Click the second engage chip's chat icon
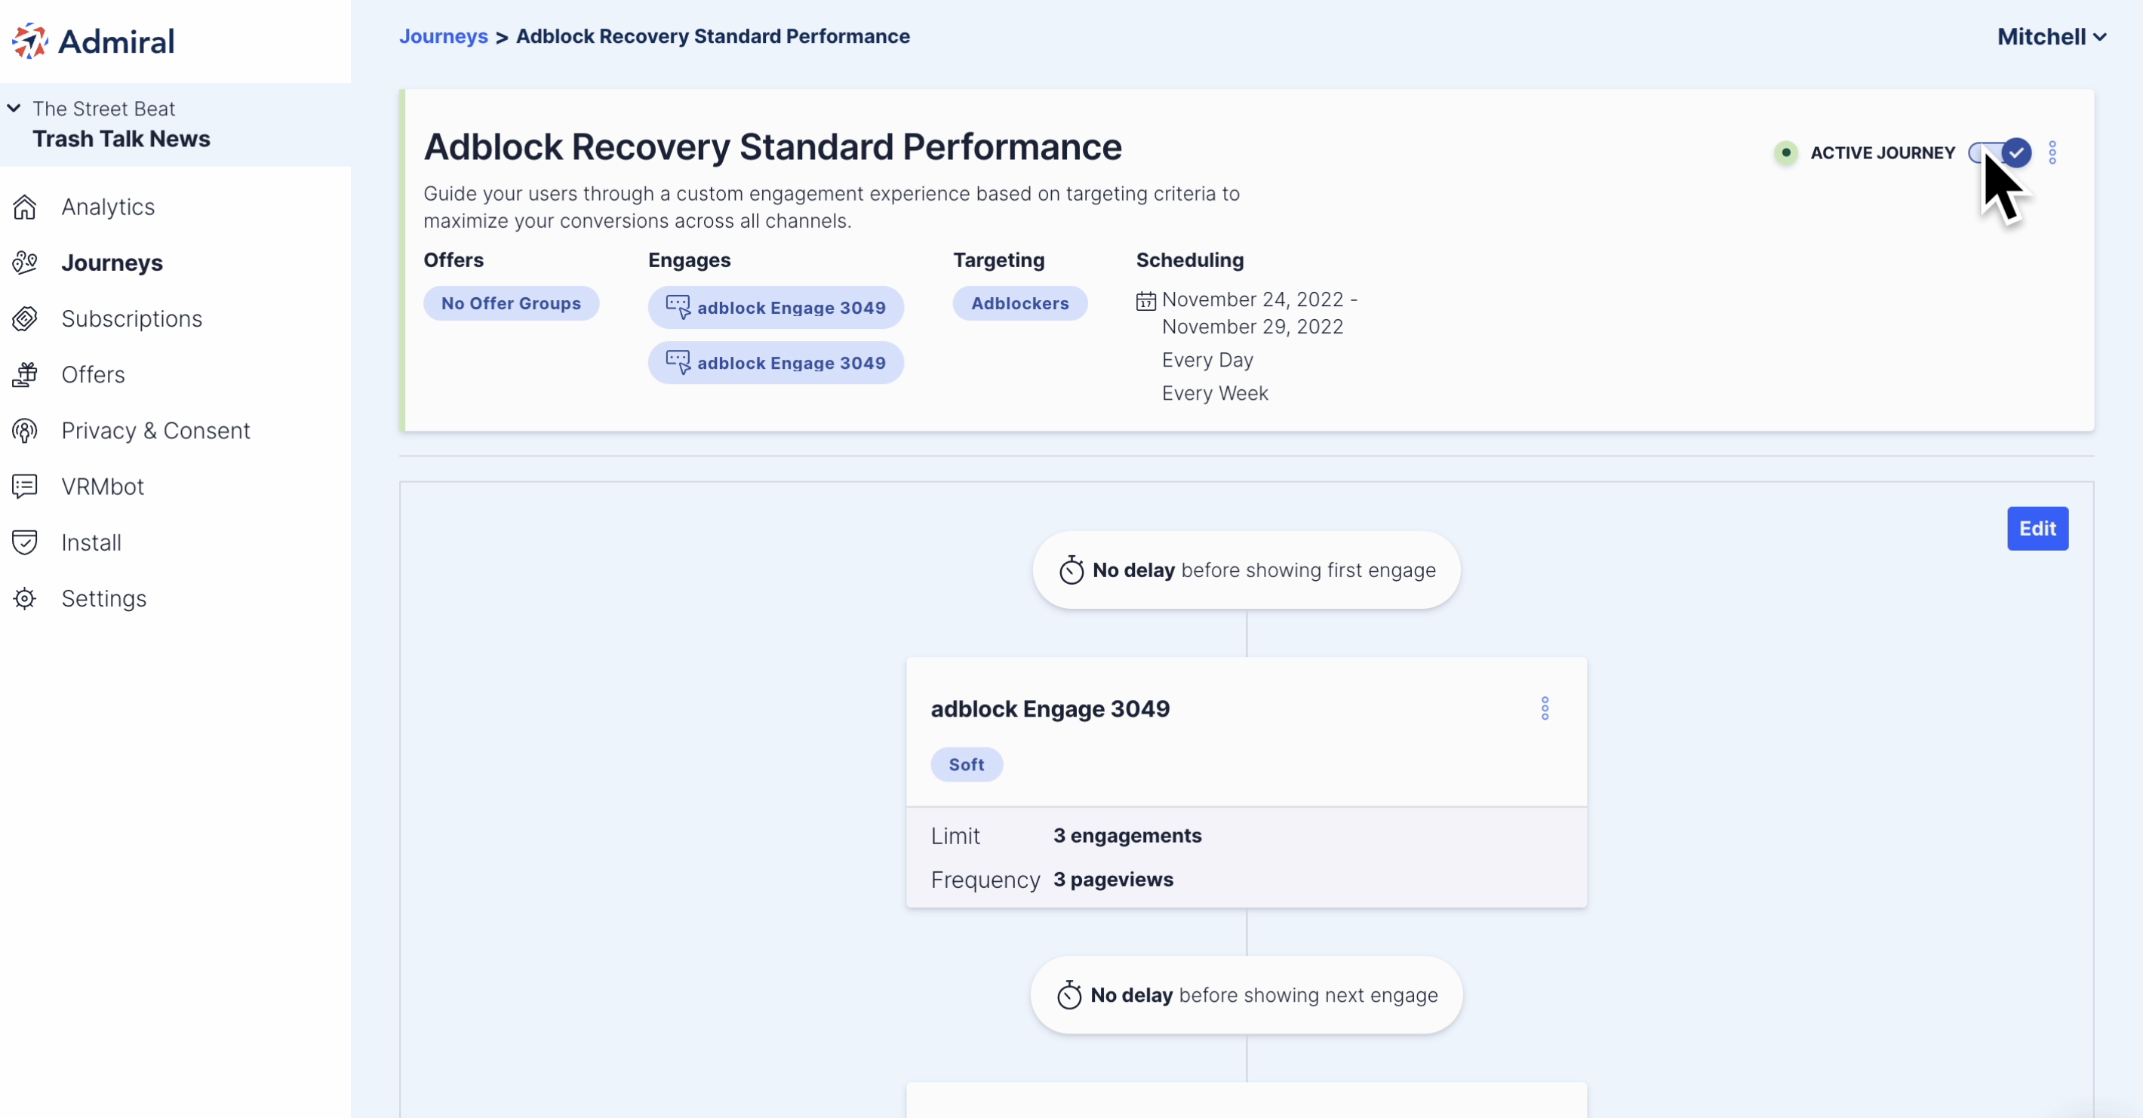 (x=678, y=362)
